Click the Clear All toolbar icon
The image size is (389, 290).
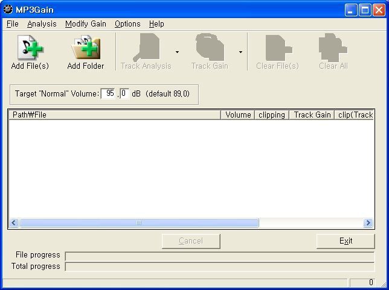333,47
